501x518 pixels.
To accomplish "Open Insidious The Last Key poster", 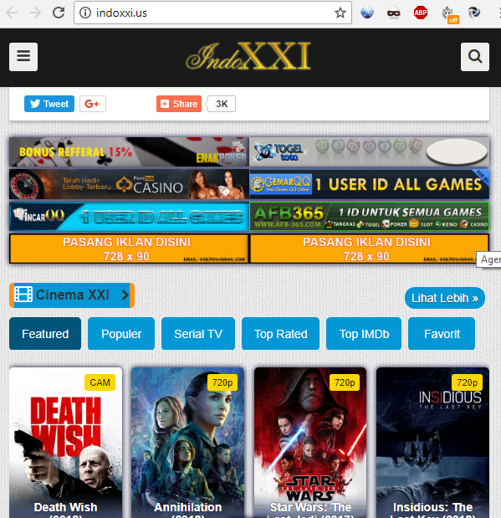I will (x=432, y=443).
